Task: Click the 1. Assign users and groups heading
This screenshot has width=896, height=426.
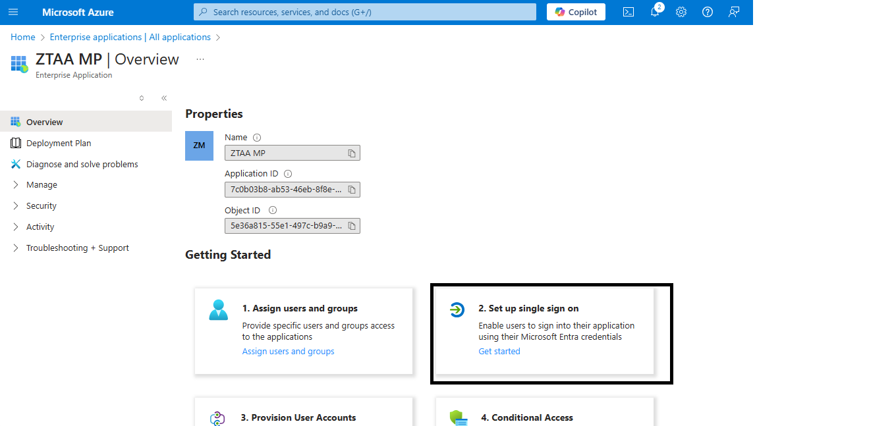Action: click(300, 308)
